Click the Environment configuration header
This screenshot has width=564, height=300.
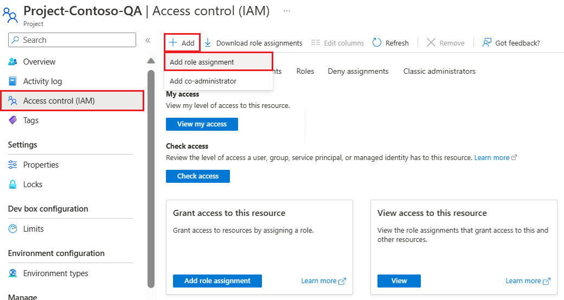point(56,253)
